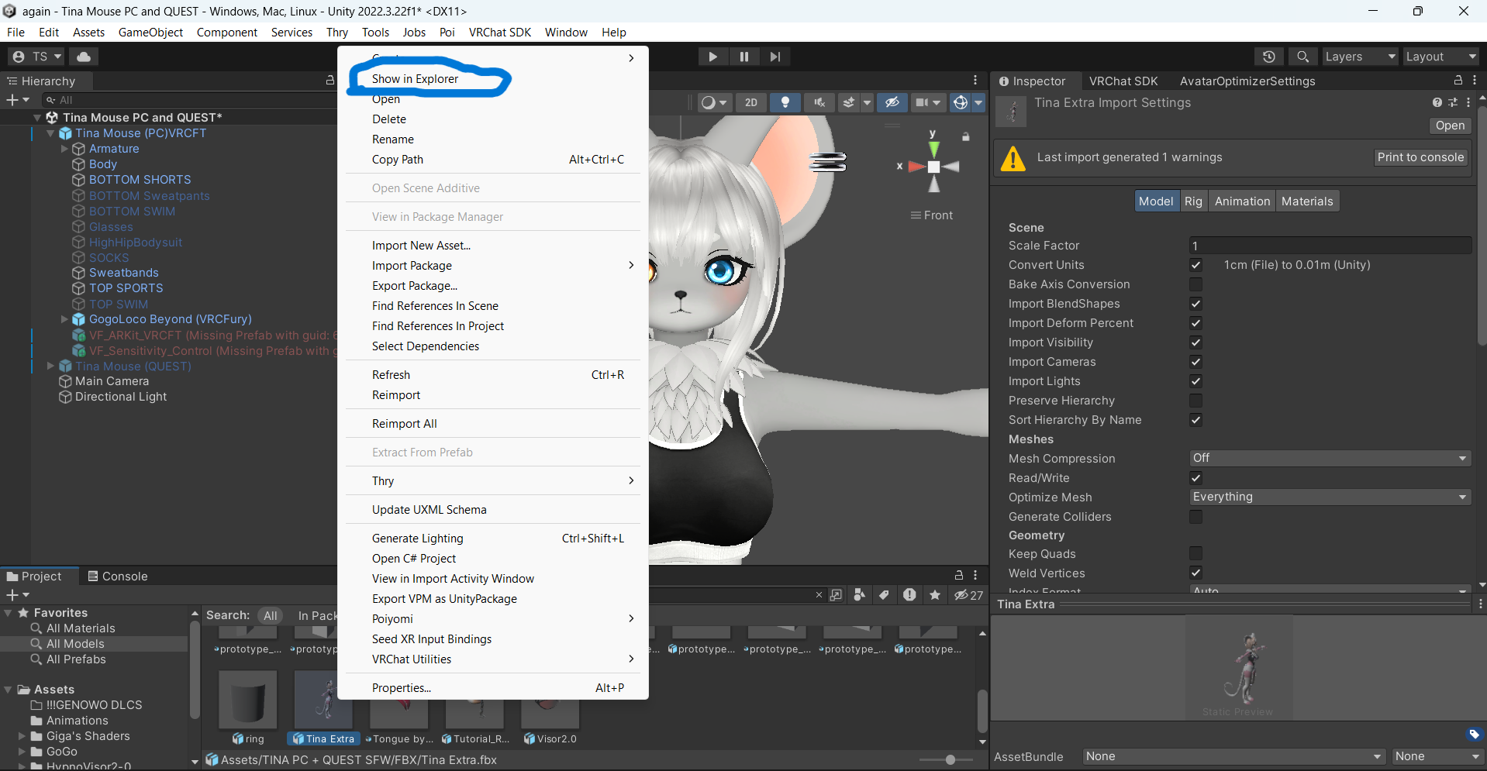Switch to the Rig tab

(x=1193, y=201)
